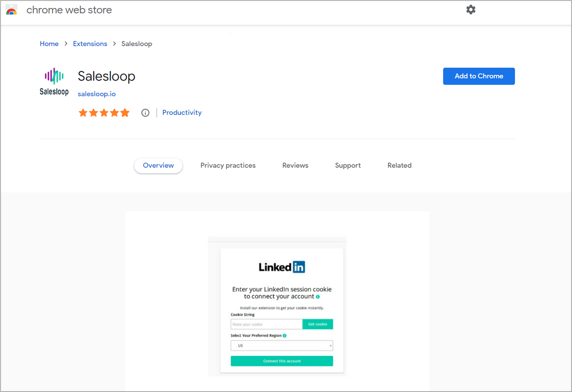Click the green info icon beside region label
Viewport: 572px width, 392px height.
point(285,335)
